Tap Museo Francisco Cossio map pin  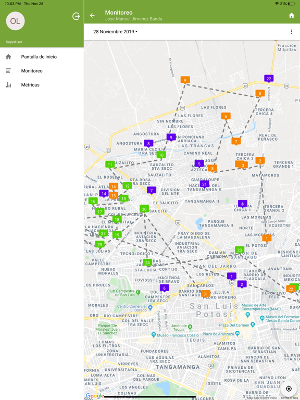(153, 335)
